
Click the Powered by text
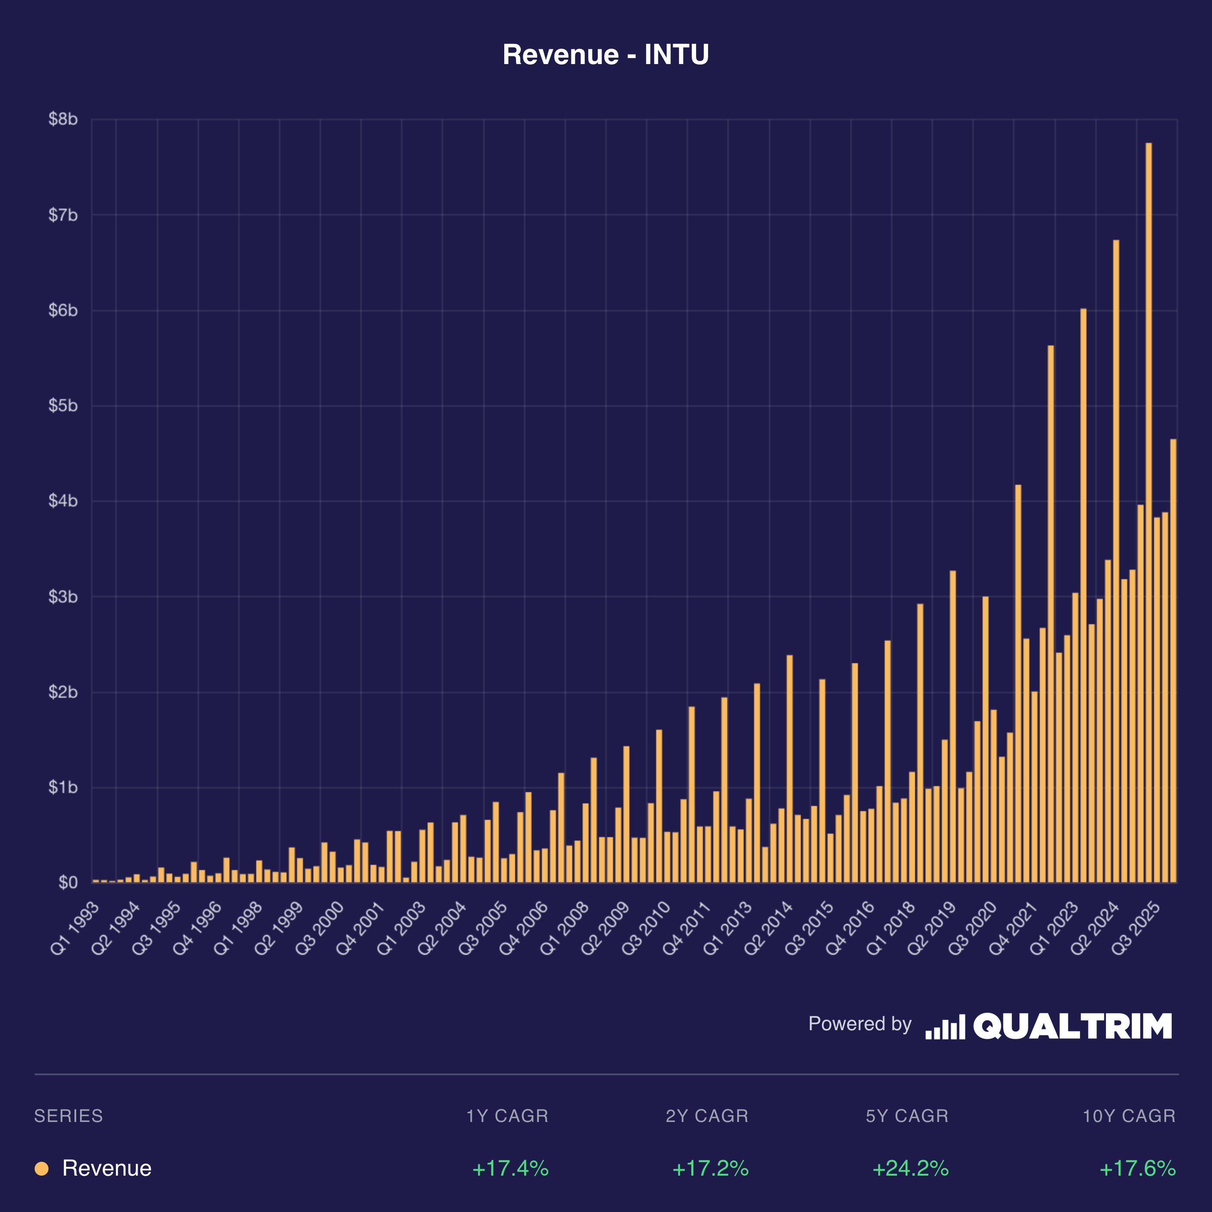(860, 1024)
